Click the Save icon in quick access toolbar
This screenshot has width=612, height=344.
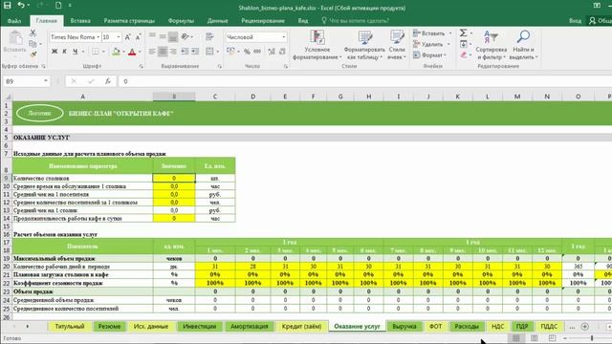tap(7, 5)
